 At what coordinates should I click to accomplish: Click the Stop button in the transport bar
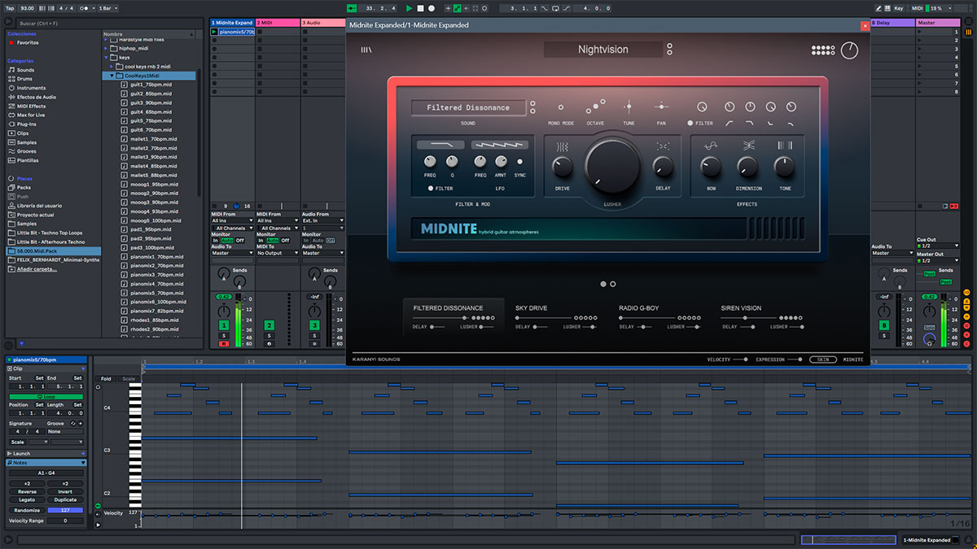pyautogui.click(x=420, y=8)
